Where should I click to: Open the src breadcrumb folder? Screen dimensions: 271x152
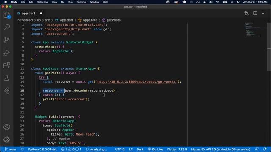47,20
